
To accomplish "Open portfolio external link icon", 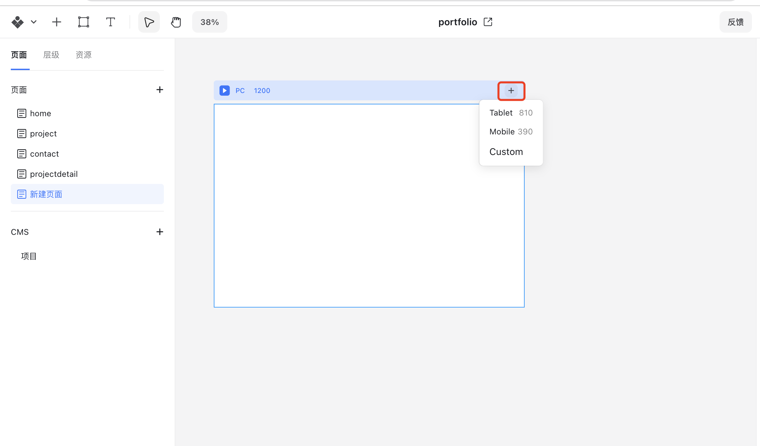I will coord(488,22).
